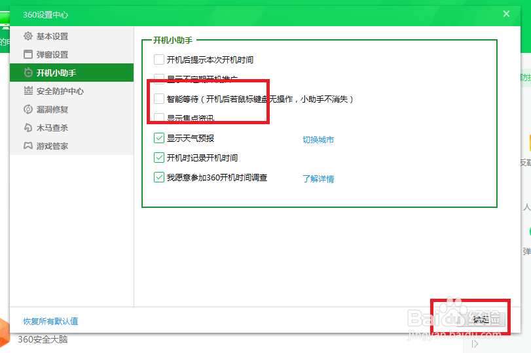Select the 开机小助手 sidebar item
The height and width of the screenshot is (353, 531).
72,73
